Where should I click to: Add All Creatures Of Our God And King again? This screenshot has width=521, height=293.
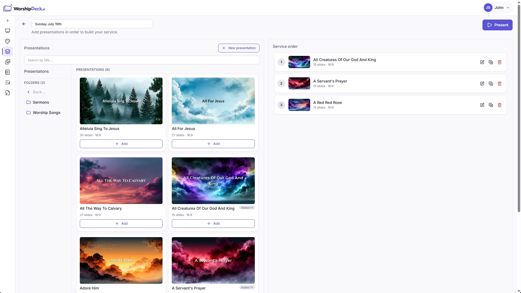[213, 224]
